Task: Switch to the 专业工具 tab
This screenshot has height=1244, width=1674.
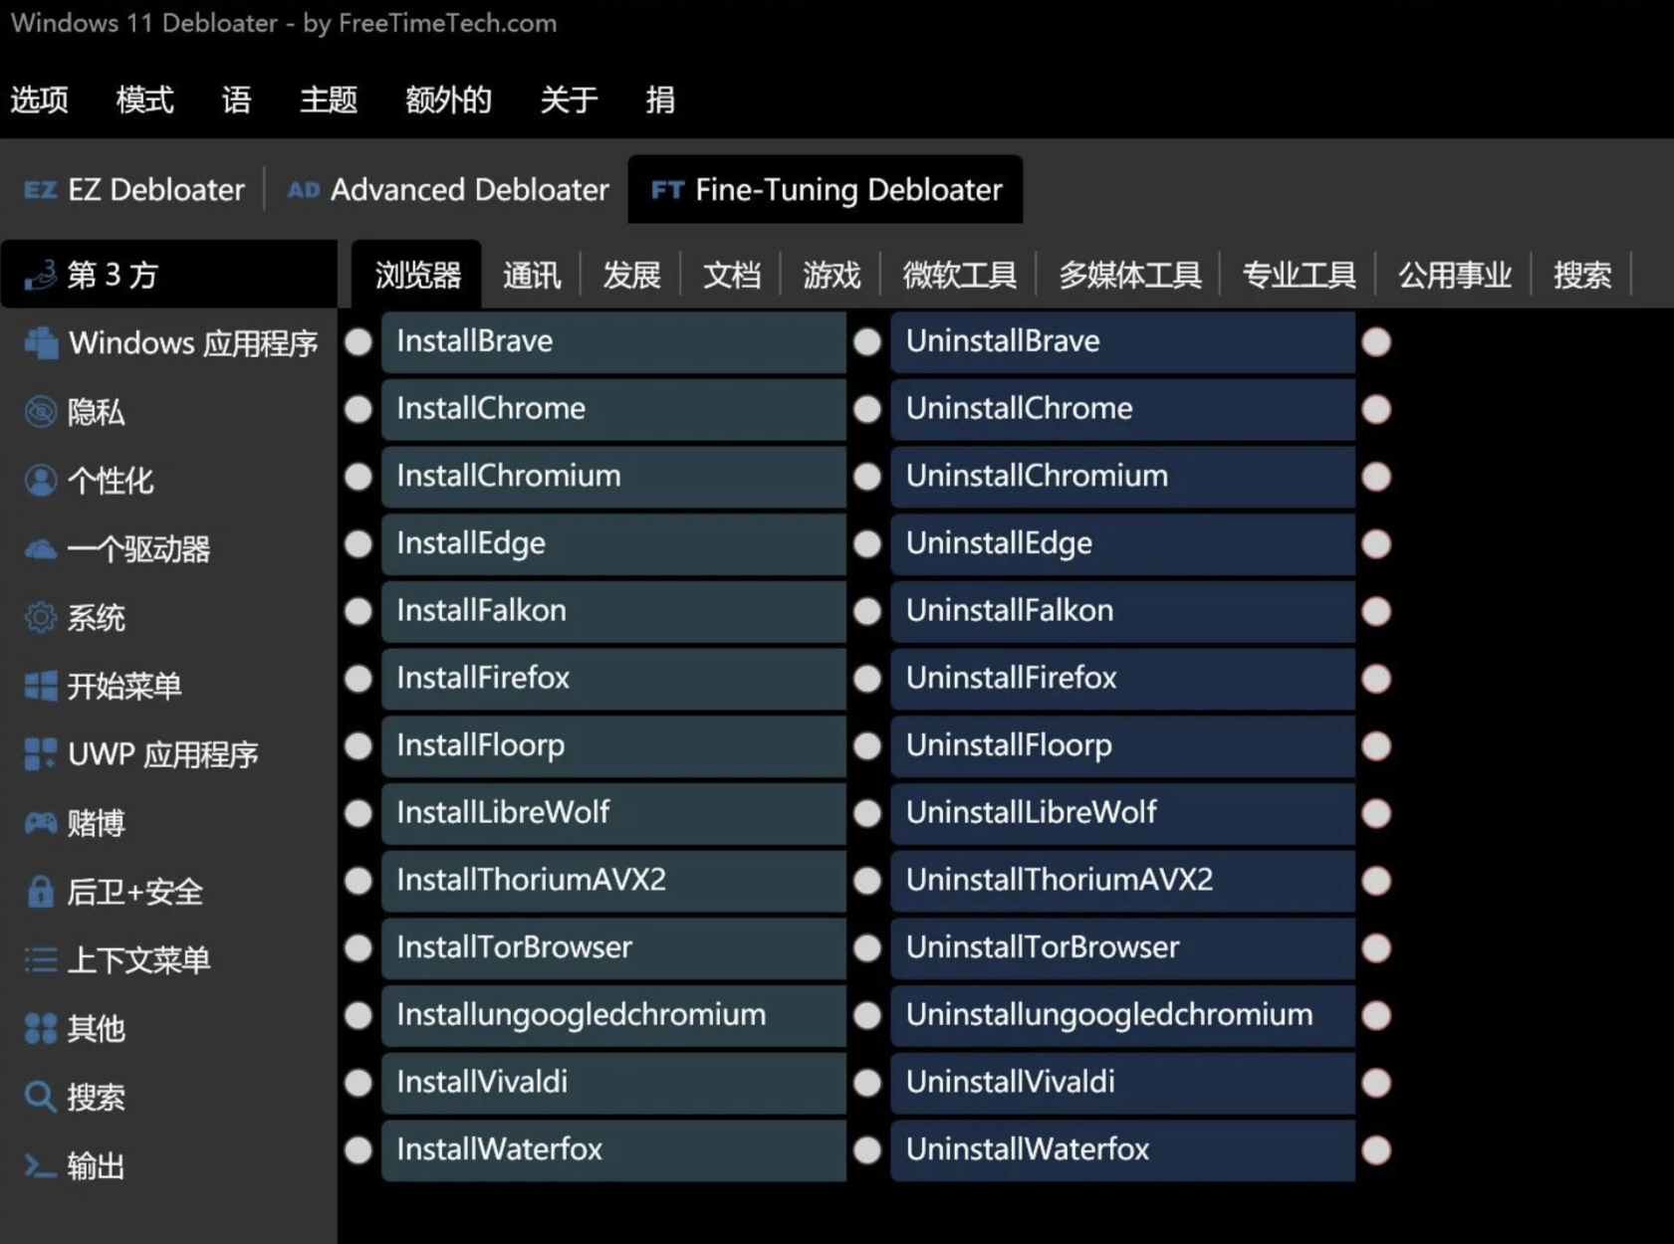Action: coord(1299,275)
